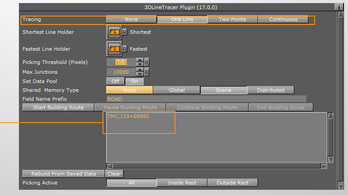Set Tracing mode to Two Points
Viewport: 348px width, 195px height.
[232, 19]
